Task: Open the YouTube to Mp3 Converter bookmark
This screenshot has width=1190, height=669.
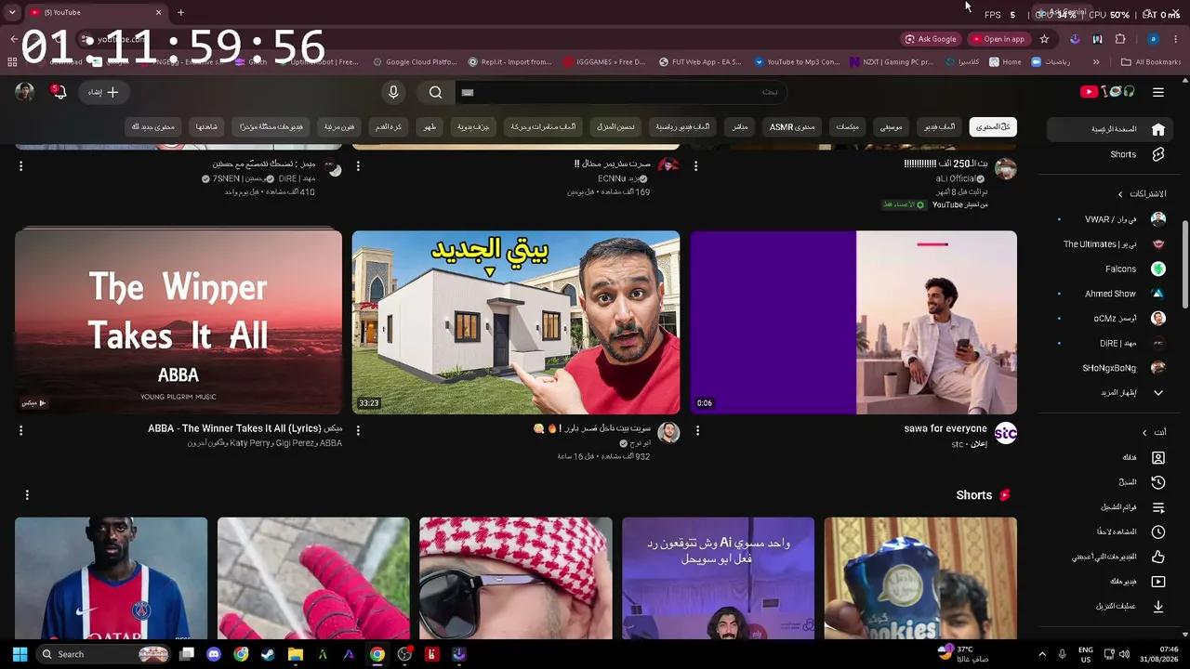Action: pos(797,62)
